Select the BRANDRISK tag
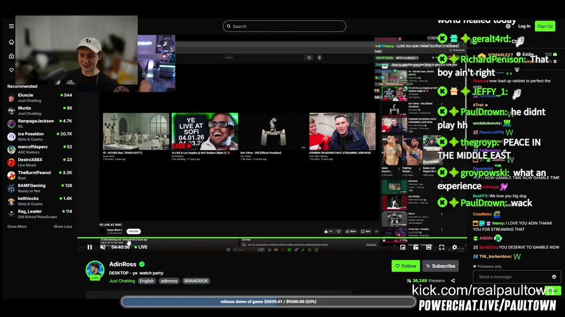 (196, 281)
